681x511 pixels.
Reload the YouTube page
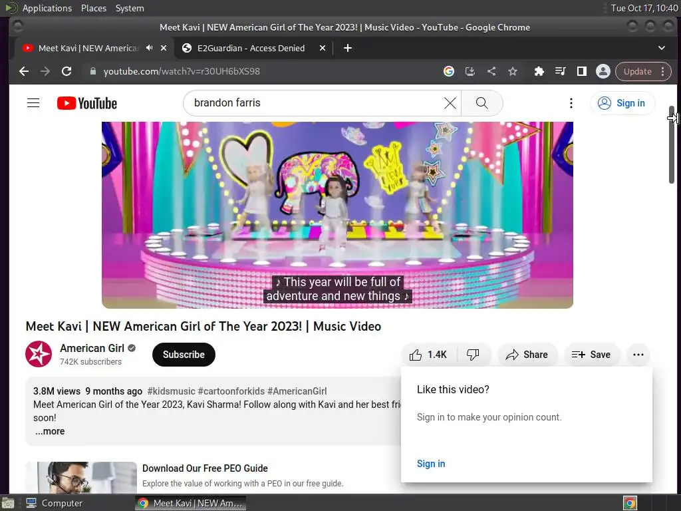(x=67, y=71)
